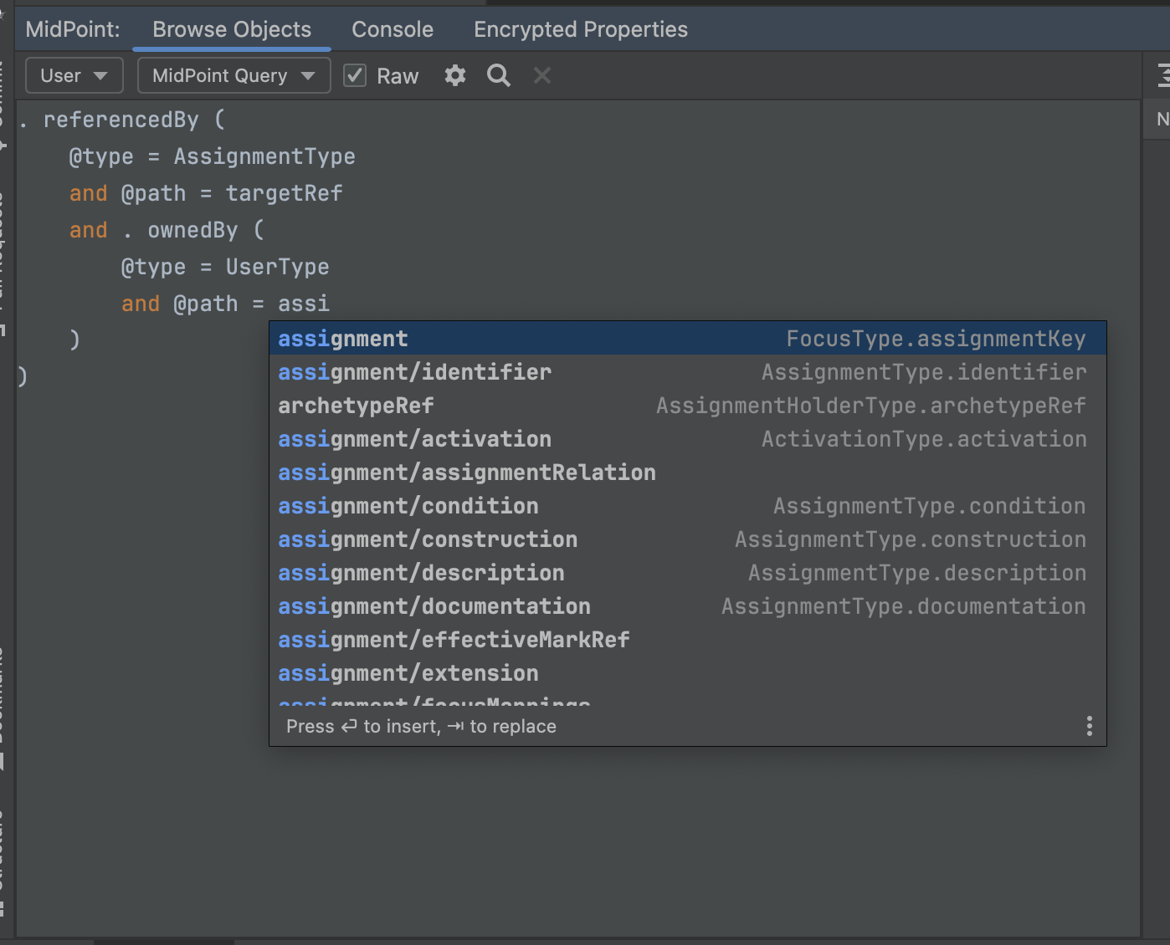Switch to the Console tab

click(x=392, y=28)
